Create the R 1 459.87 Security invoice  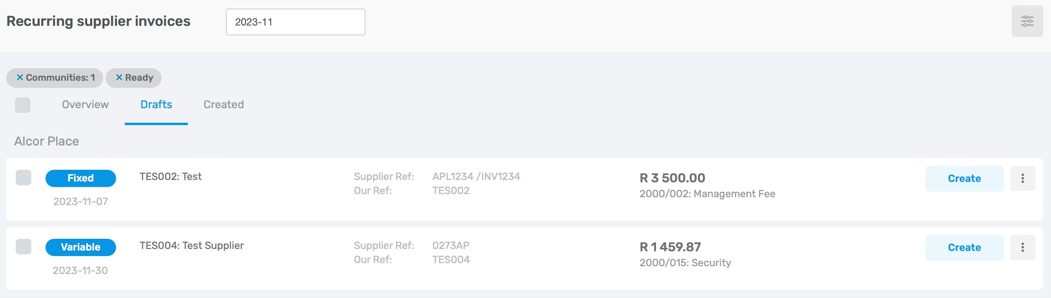[x=964, y=247]
